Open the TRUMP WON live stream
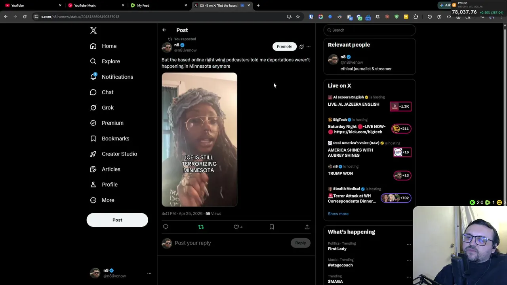 [x=370, y=173]
